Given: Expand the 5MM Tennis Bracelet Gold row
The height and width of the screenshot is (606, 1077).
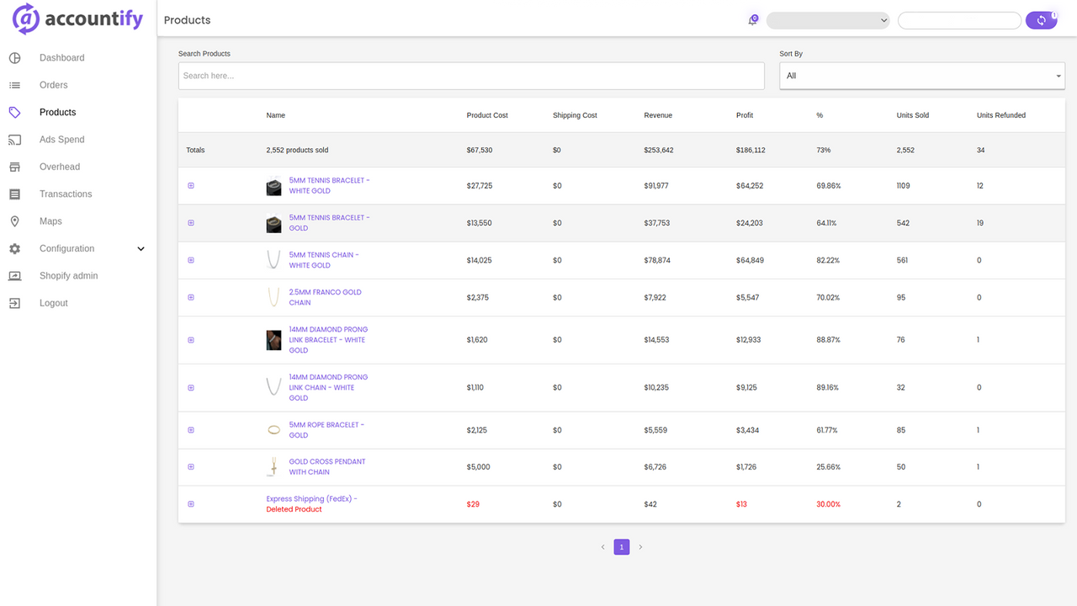Looking at the screenshot, I should [x=191, y=223].
